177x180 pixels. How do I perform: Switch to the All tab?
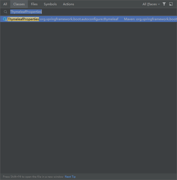click(5, 4)
